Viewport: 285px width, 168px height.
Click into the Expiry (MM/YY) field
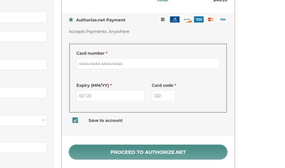pos(110,96)
